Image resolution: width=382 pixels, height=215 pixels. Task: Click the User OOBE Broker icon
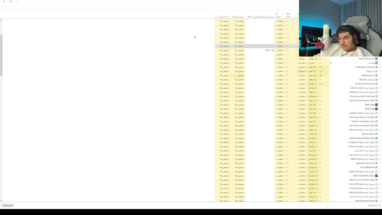(x=376, y=167)
